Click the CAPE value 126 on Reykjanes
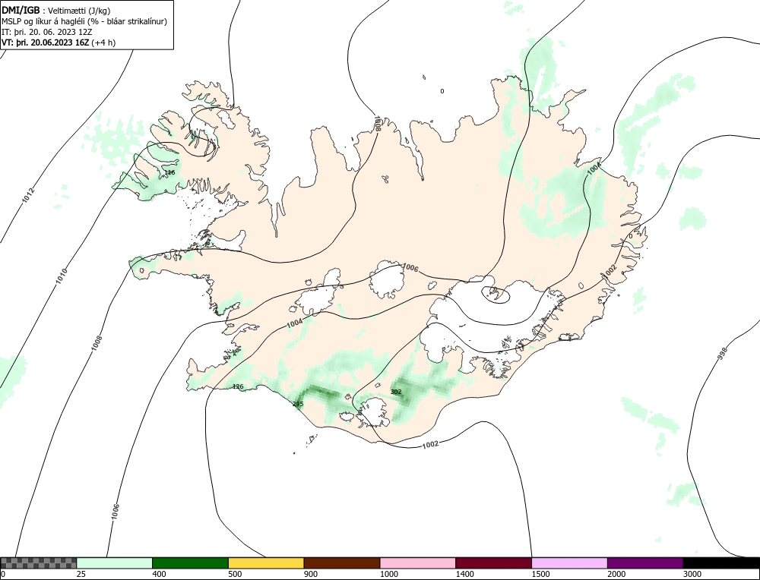The width and height of the screenshot is (760, 580). pos(238,386)
